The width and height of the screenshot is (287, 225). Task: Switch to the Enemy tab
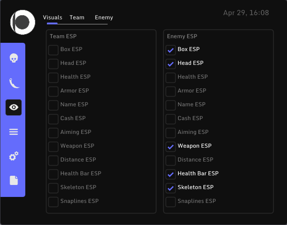coord(104,17)
